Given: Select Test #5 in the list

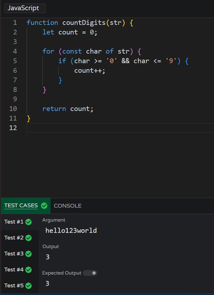Looking at the screenshot, I should [x=20, y=286].
